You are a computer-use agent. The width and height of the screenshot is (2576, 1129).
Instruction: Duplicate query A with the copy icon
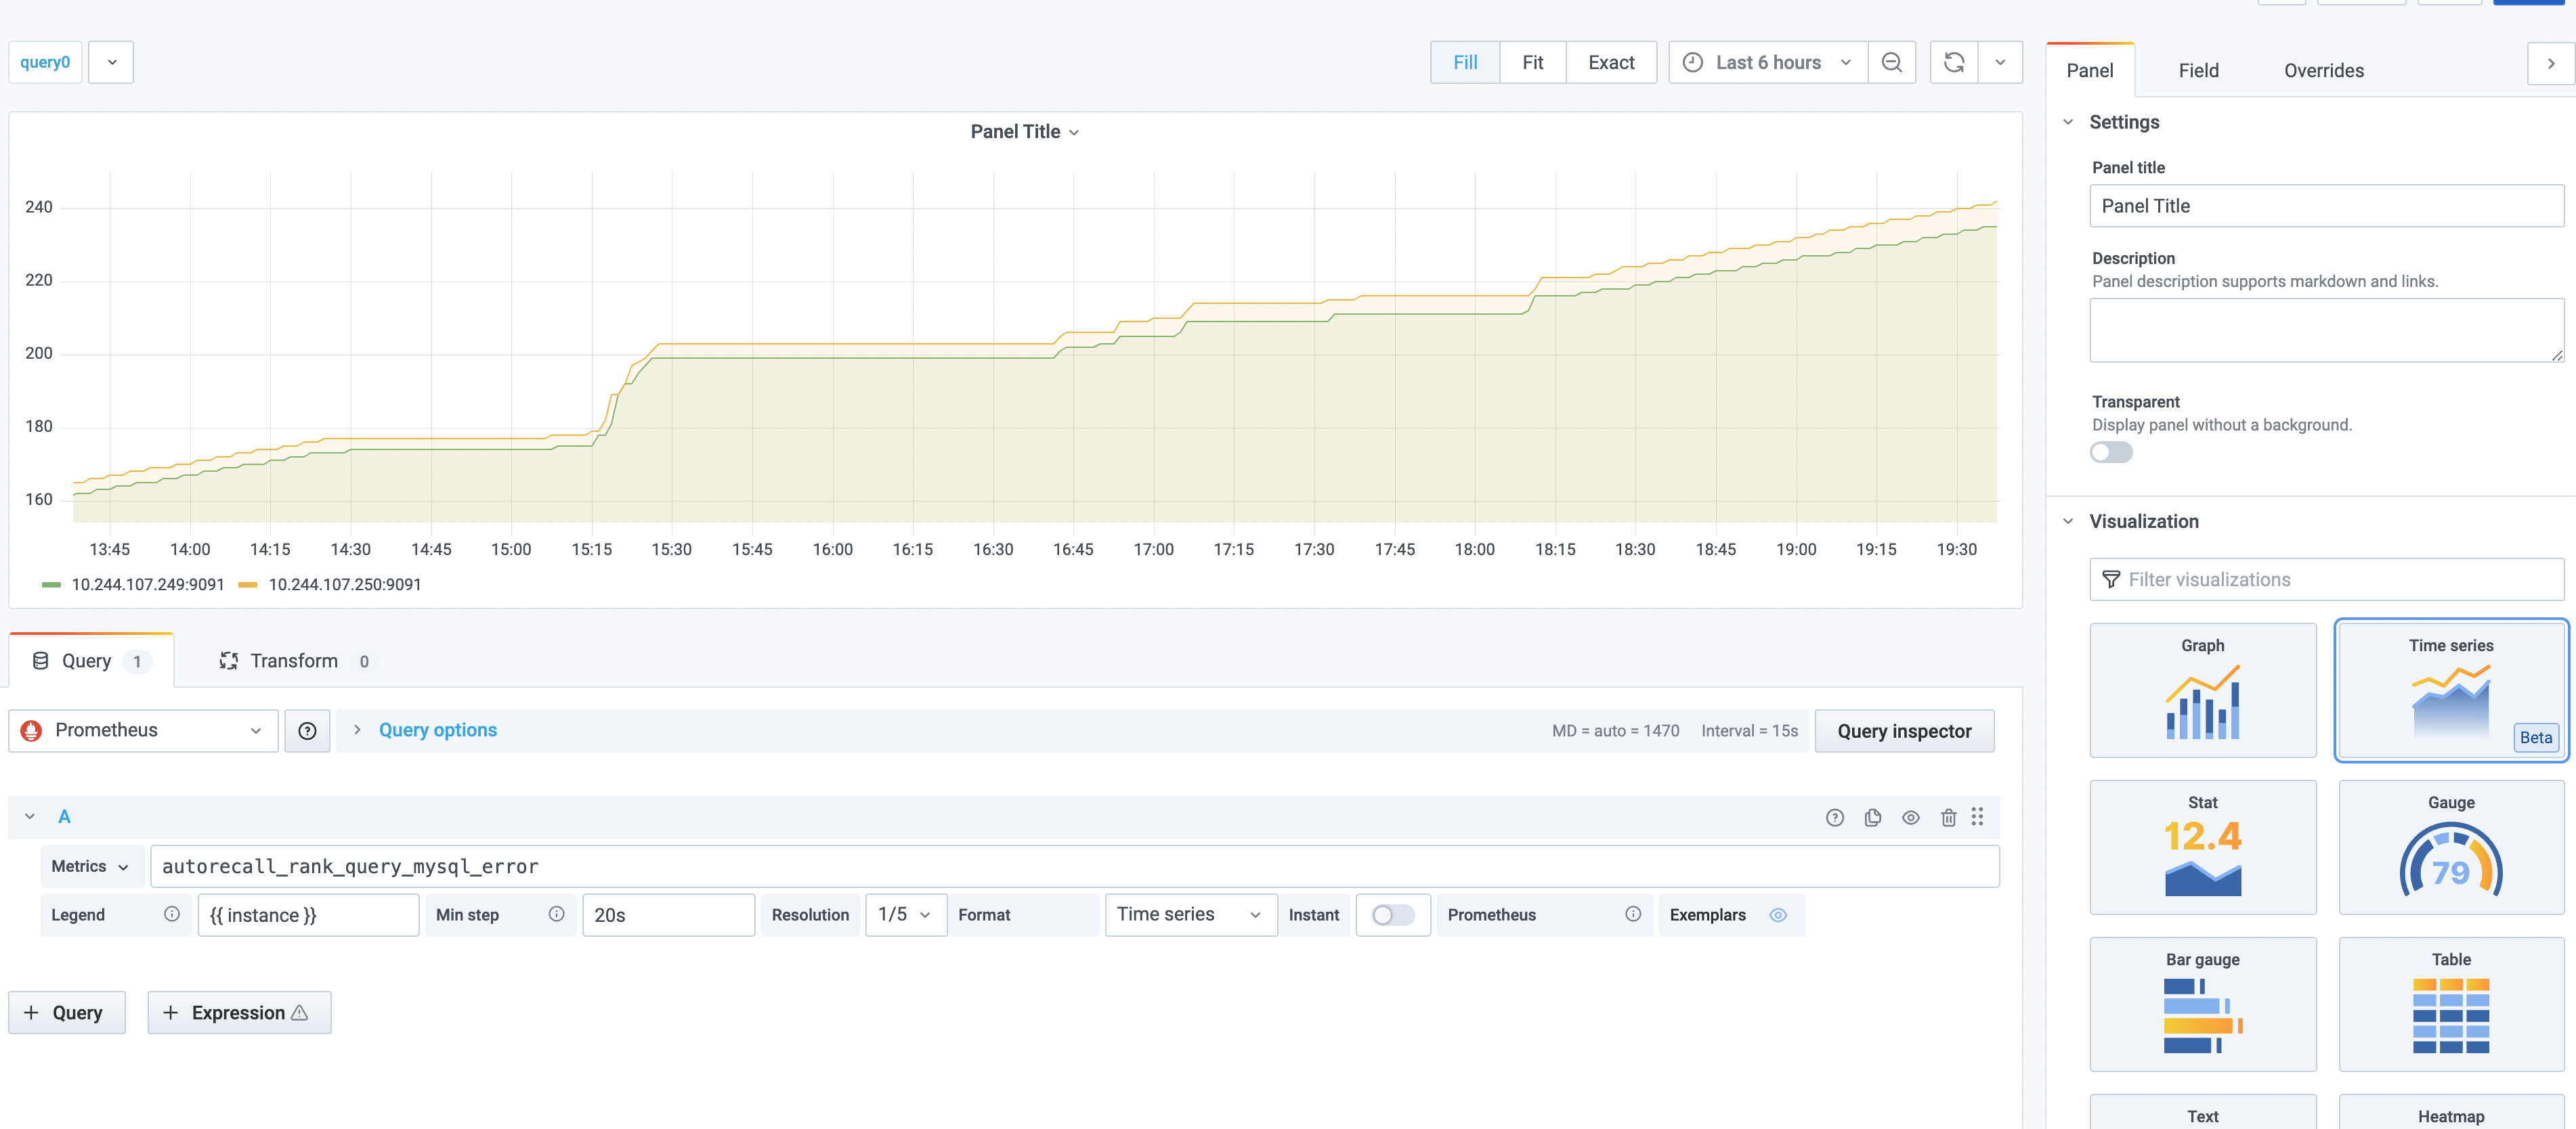pyautogui.click(x=1872, y=817)
